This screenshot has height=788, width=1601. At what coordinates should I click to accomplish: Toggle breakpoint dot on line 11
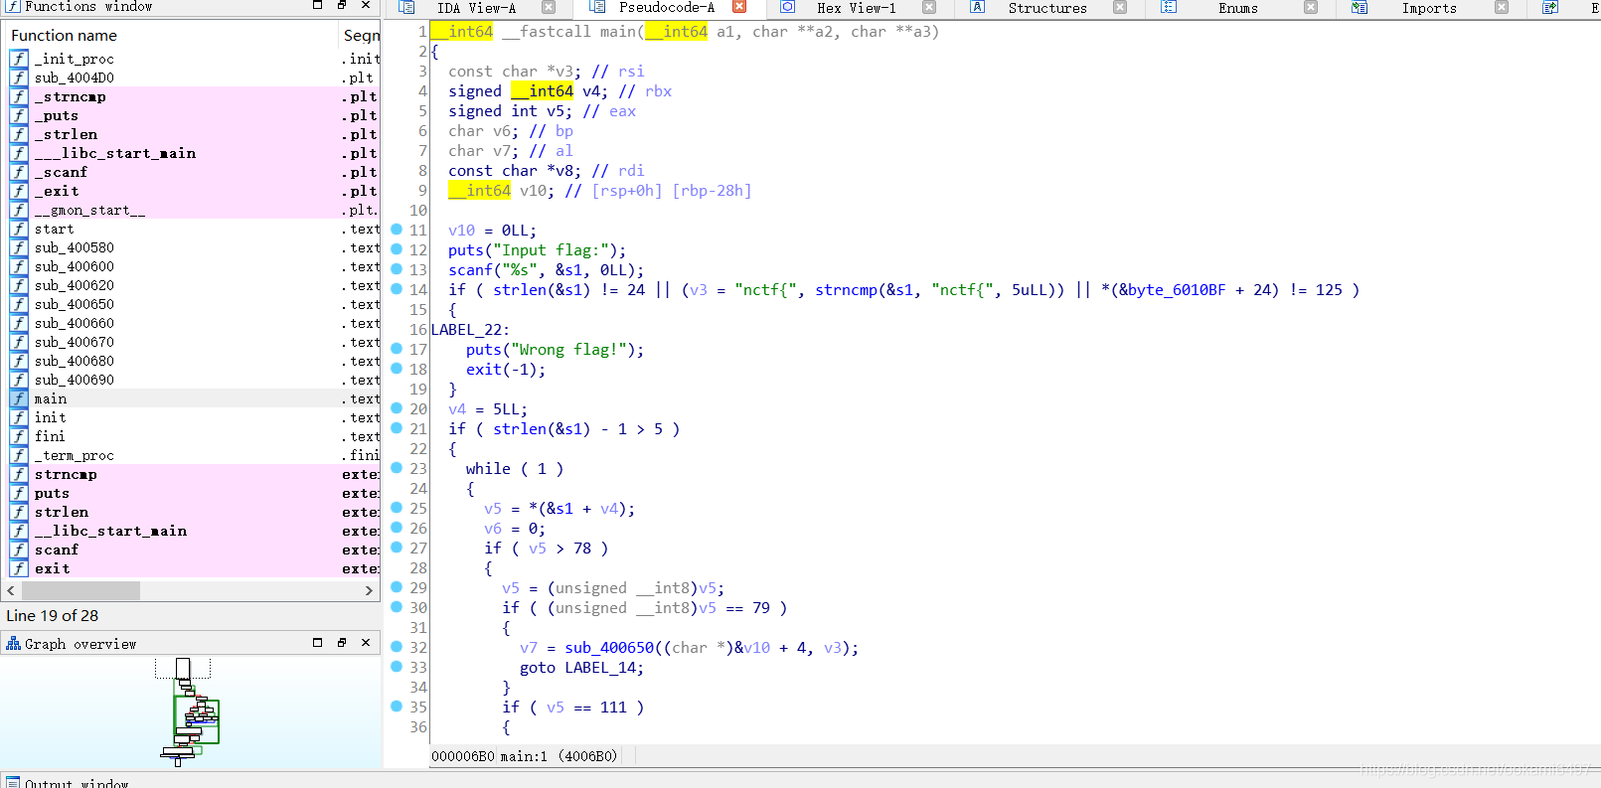(x=397, y=230)
